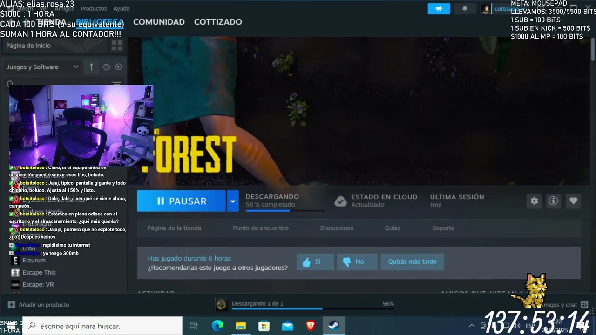Open Página de inicio in library
Screen dimensions: 596x335
(x=28, y=46)
